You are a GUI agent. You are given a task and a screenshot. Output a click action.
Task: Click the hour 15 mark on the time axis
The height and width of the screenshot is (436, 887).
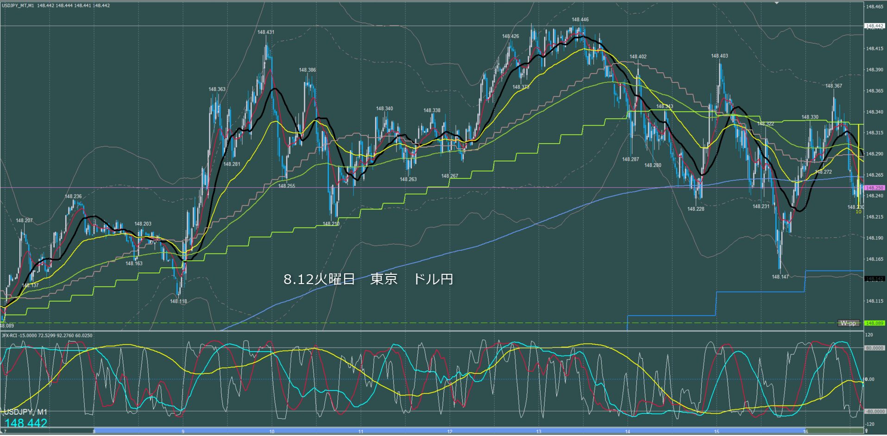click(x=717, y=432)
